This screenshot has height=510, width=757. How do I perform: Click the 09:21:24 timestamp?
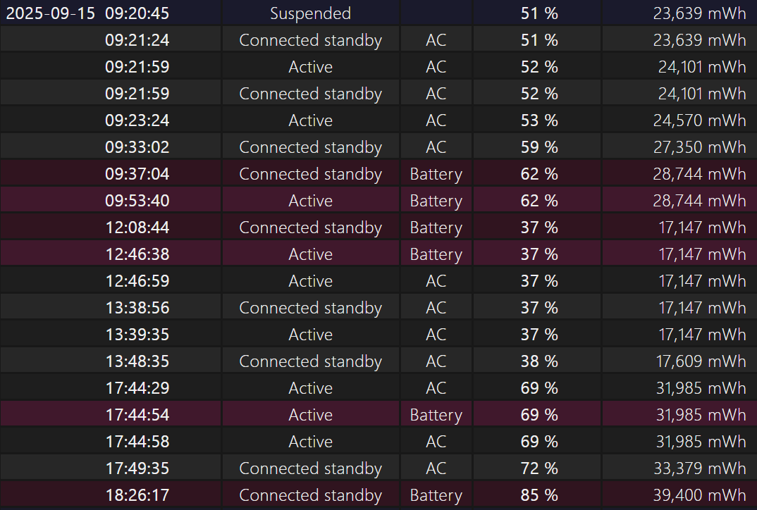pyautogui.click(x=137, y=40)
